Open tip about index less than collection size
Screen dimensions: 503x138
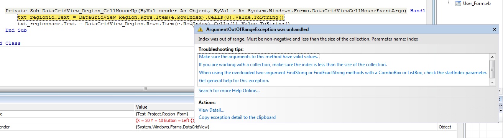pyautogui.click(x=293, y=65)
